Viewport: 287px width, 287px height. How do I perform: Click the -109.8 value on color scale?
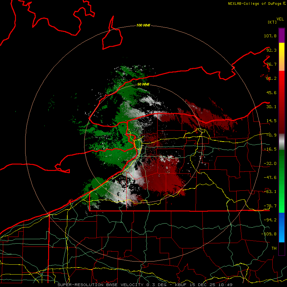tap(269, 234)
